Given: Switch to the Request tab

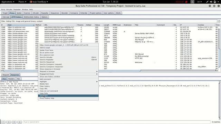Looking at the screenshot, I should (6, 75).
